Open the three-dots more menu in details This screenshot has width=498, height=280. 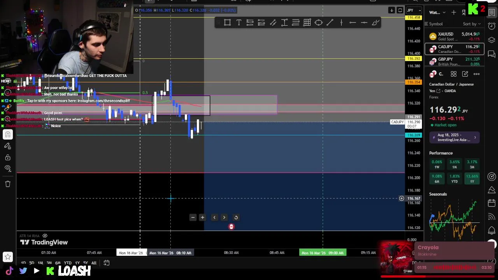tap(477, 74)
